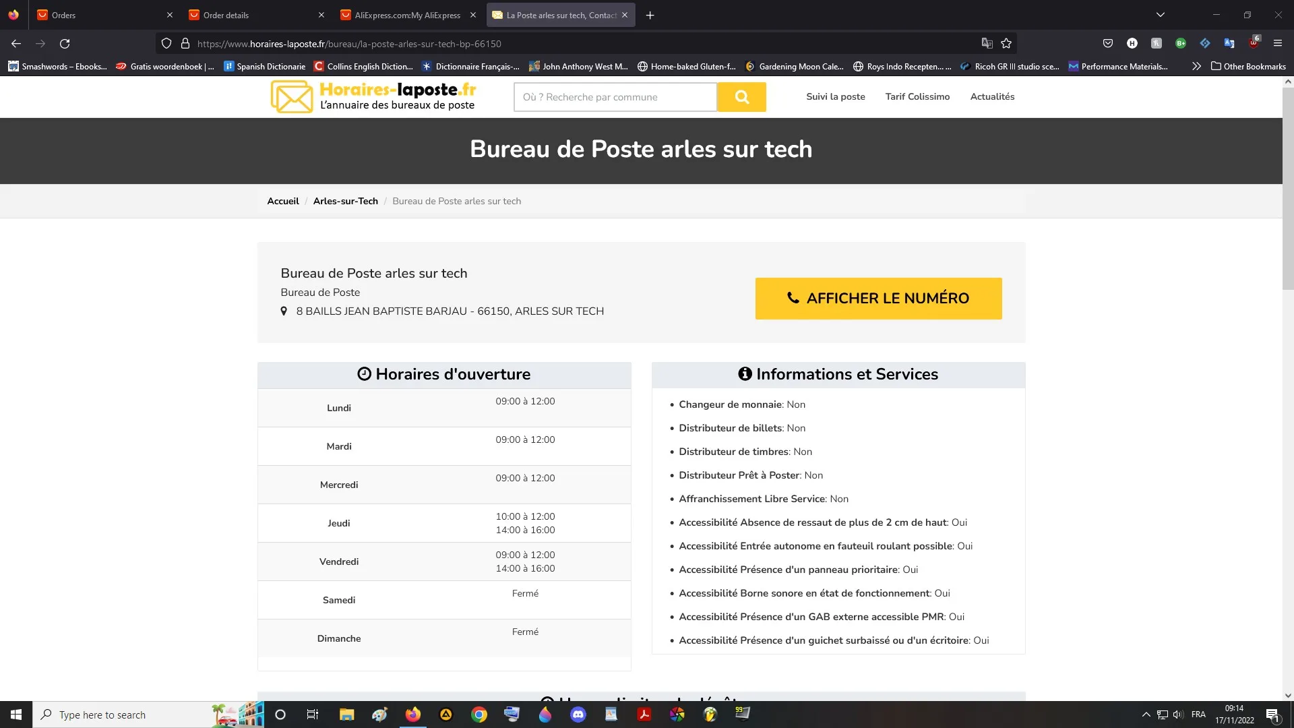Click the AFFICHER LE NUMÉRO button
The height and width of the screenshot is (728, 1294).
click(x=878, y=299)
